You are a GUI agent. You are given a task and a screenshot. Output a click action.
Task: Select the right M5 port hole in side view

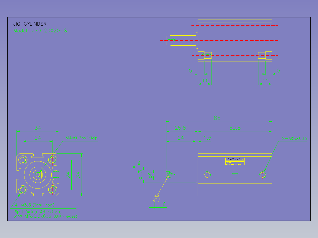click(x=263, y=175)
